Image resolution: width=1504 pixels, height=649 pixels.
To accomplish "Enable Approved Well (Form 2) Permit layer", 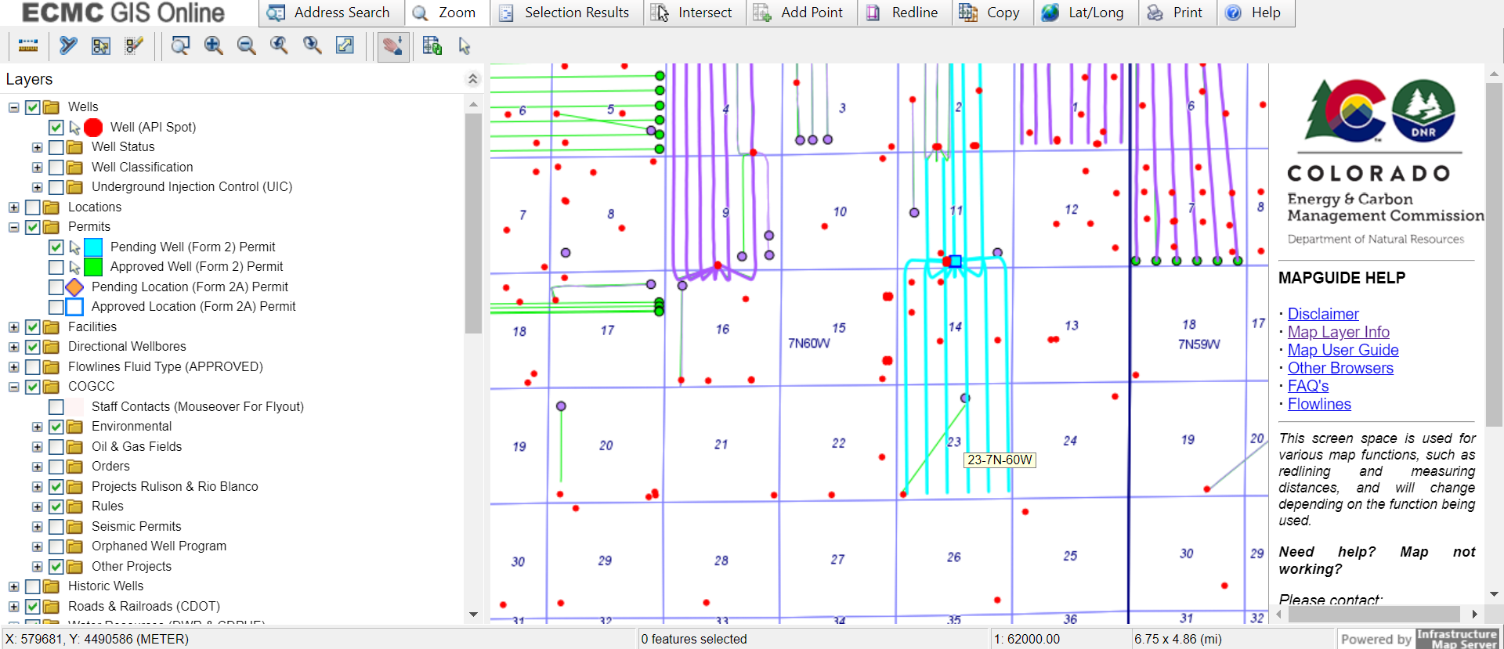I will (56, 267).
